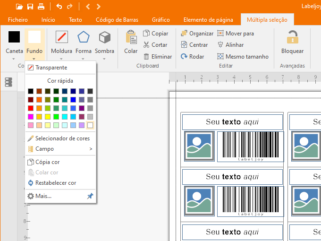Rotate elements with Rodar
This screenshot has width=321, height=241.
[x=193, y=57]
